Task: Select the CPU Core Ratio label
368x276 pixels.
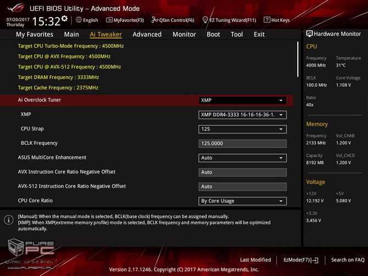Action: click(x=35, y=200)
